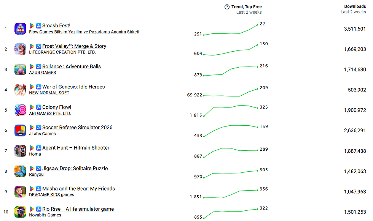
Task: Open publisher link Novabits Games
Action: (45, 215)
